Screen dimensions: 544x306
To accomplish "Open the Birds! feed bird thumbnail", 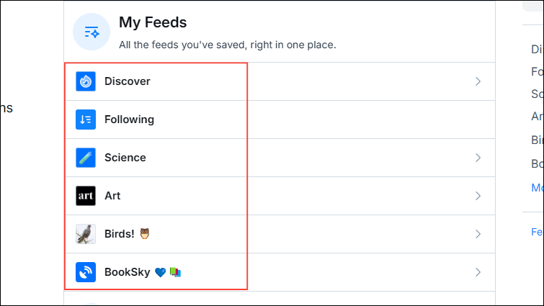I will [86, 234].
